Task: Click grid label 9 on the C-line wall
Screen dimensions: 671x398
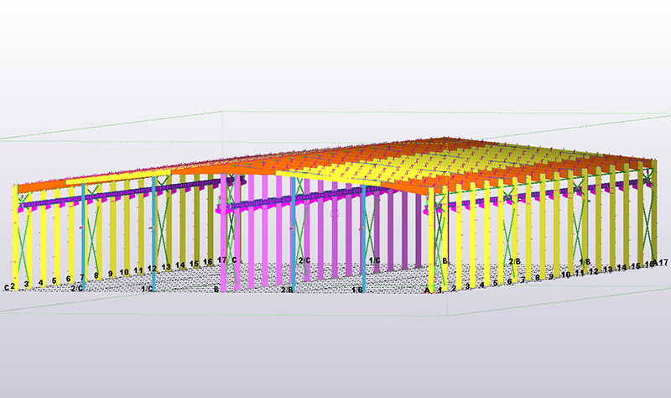Action: pos(110,275)
